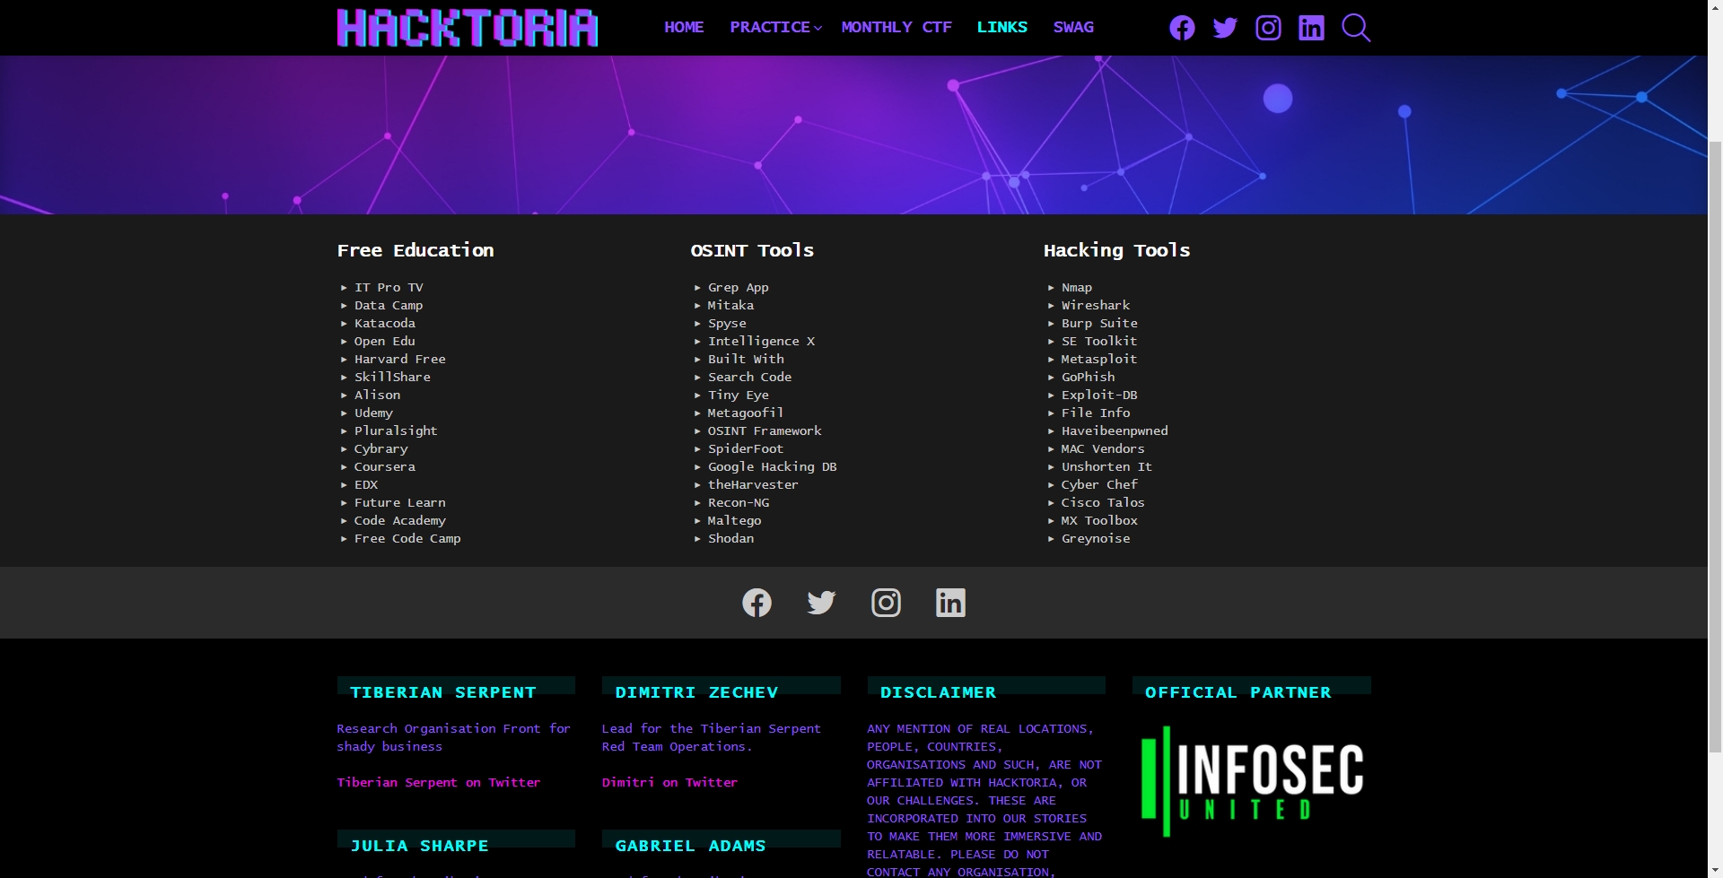Visit the Mitaka link

pos(730,305)
